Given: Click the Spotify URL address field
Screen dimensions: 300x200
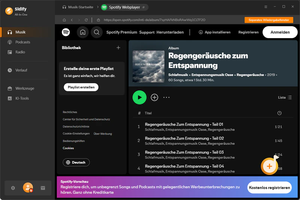Looking at the screenshot, I should click(154, 20).
